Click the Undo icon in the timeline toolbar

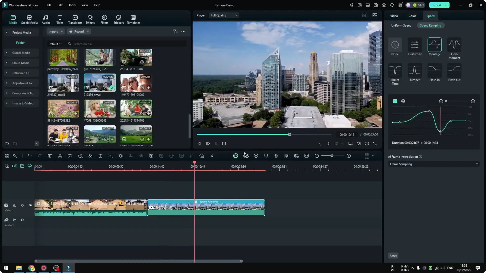[30, 156]
